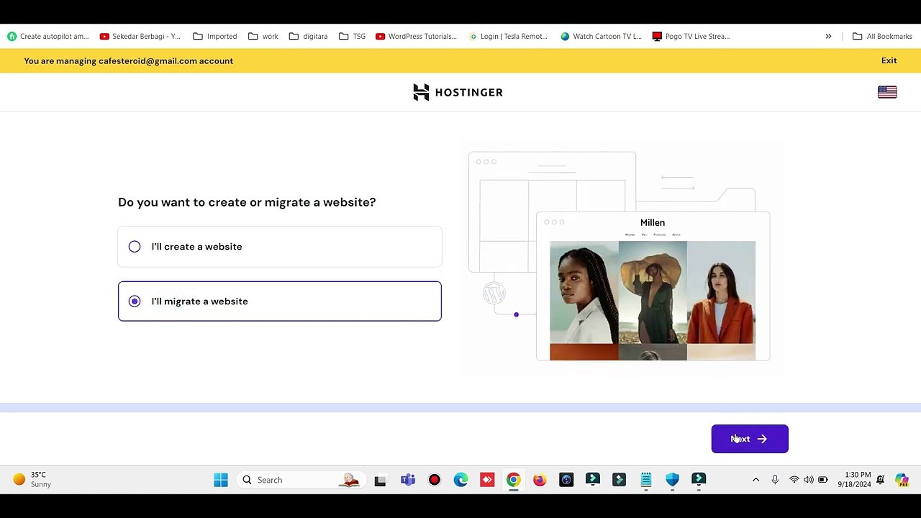Image resolution: width=921 pixels, height=518 pixels.
Task: Click the Next button
Action: tap(750, 439)
